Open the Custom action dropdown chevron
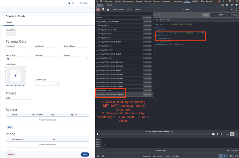The width and height of the screenshot is (239, 158). coord(228,151)
